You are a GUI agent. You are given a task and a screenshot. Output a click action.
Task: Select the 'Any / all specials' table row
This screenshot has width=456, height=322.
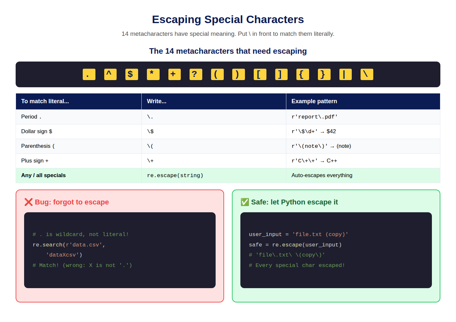pos(228,175)
